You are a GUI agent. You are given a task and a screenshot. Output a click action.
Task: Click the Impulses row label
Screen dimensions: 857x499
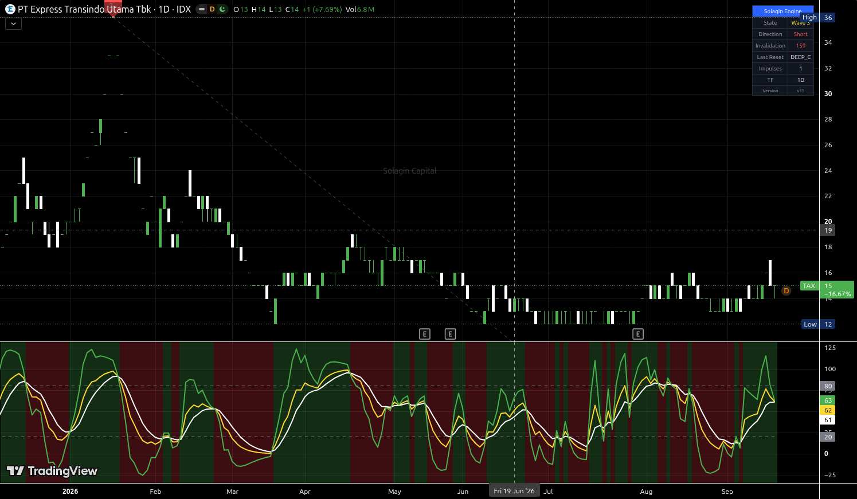(x=770, y=69)
